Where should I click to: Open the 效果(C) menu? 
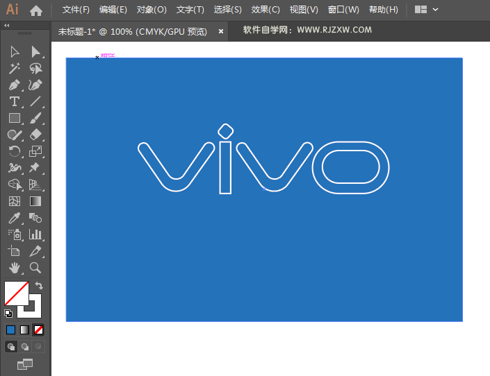(x=266, y=10)
